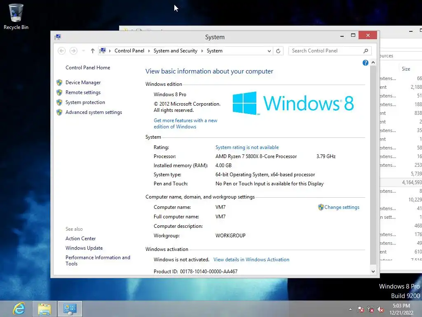The width and height of the screenshot is (422, 317).
Task: Click the Search Control Panel field
Action: coord(330,51)
